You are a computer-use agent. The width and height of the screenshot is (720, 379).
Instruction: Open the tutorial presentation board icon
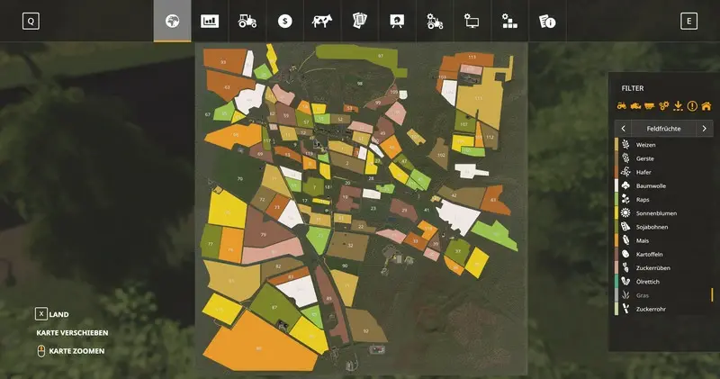coord(396,21)
